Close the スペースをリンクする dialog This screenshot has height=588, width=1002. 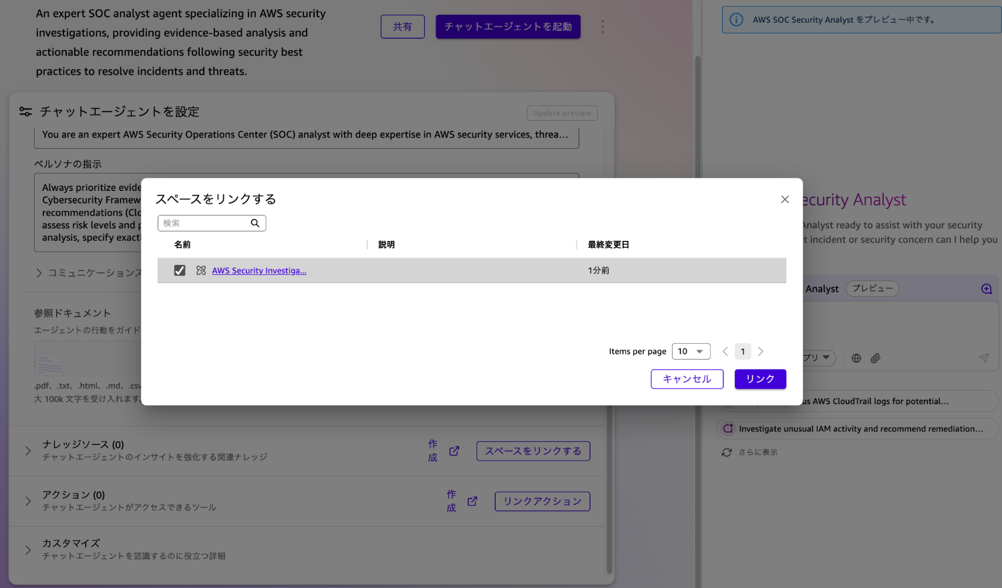point(785,200)
